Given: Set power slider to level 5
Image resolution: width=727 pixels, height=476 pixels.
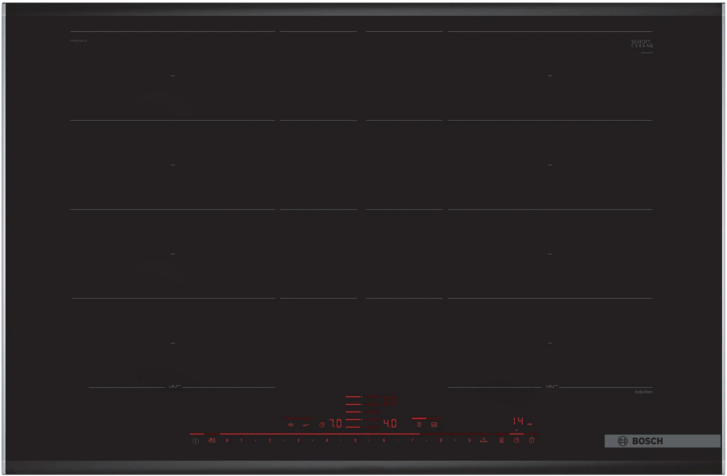Looking at the screenshot, I should click(355, 441).
